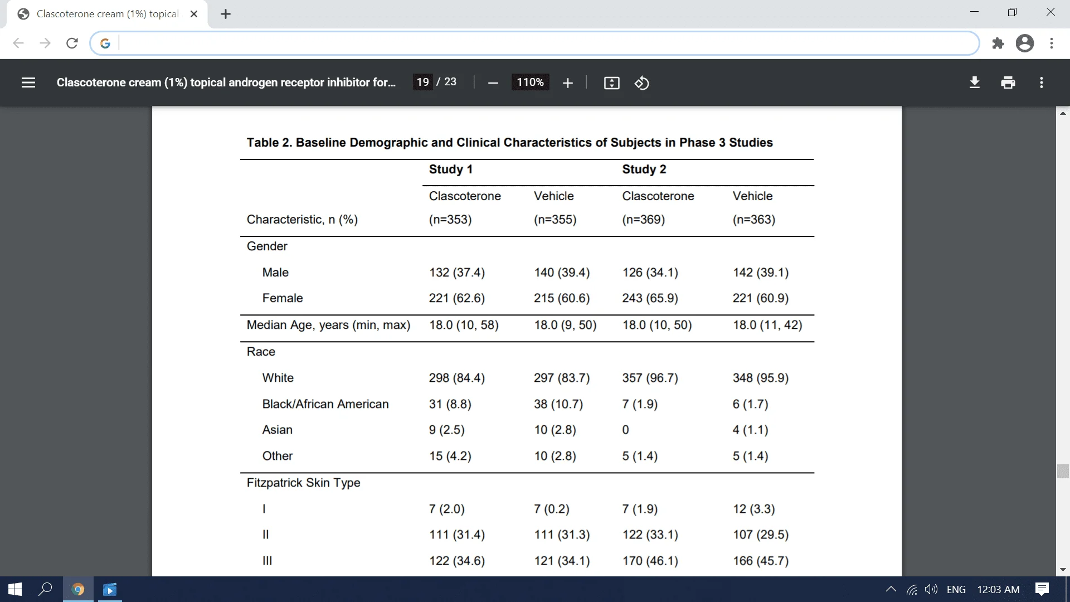Open Windows taskbar search
This screenshot has width=1070, height=602.
click(45, 589)
